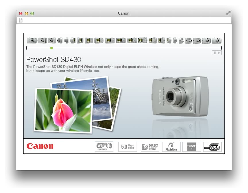Click the Wi-Fi Certified badge
The height and width of the screenshot is (193, 248).
tap(104, 147)
